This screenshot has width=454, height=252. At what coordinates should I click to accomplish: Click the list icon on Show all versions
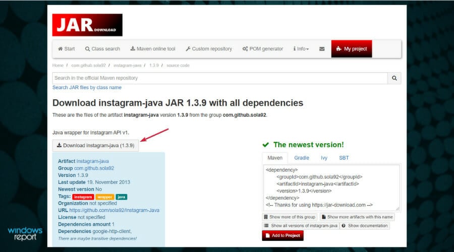266,226
